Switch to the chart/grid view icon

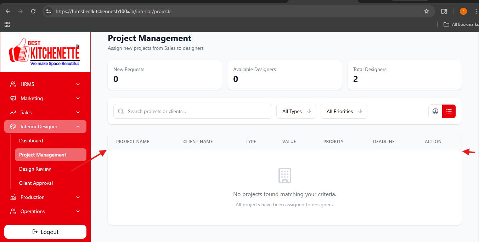(x=435, y=111)
